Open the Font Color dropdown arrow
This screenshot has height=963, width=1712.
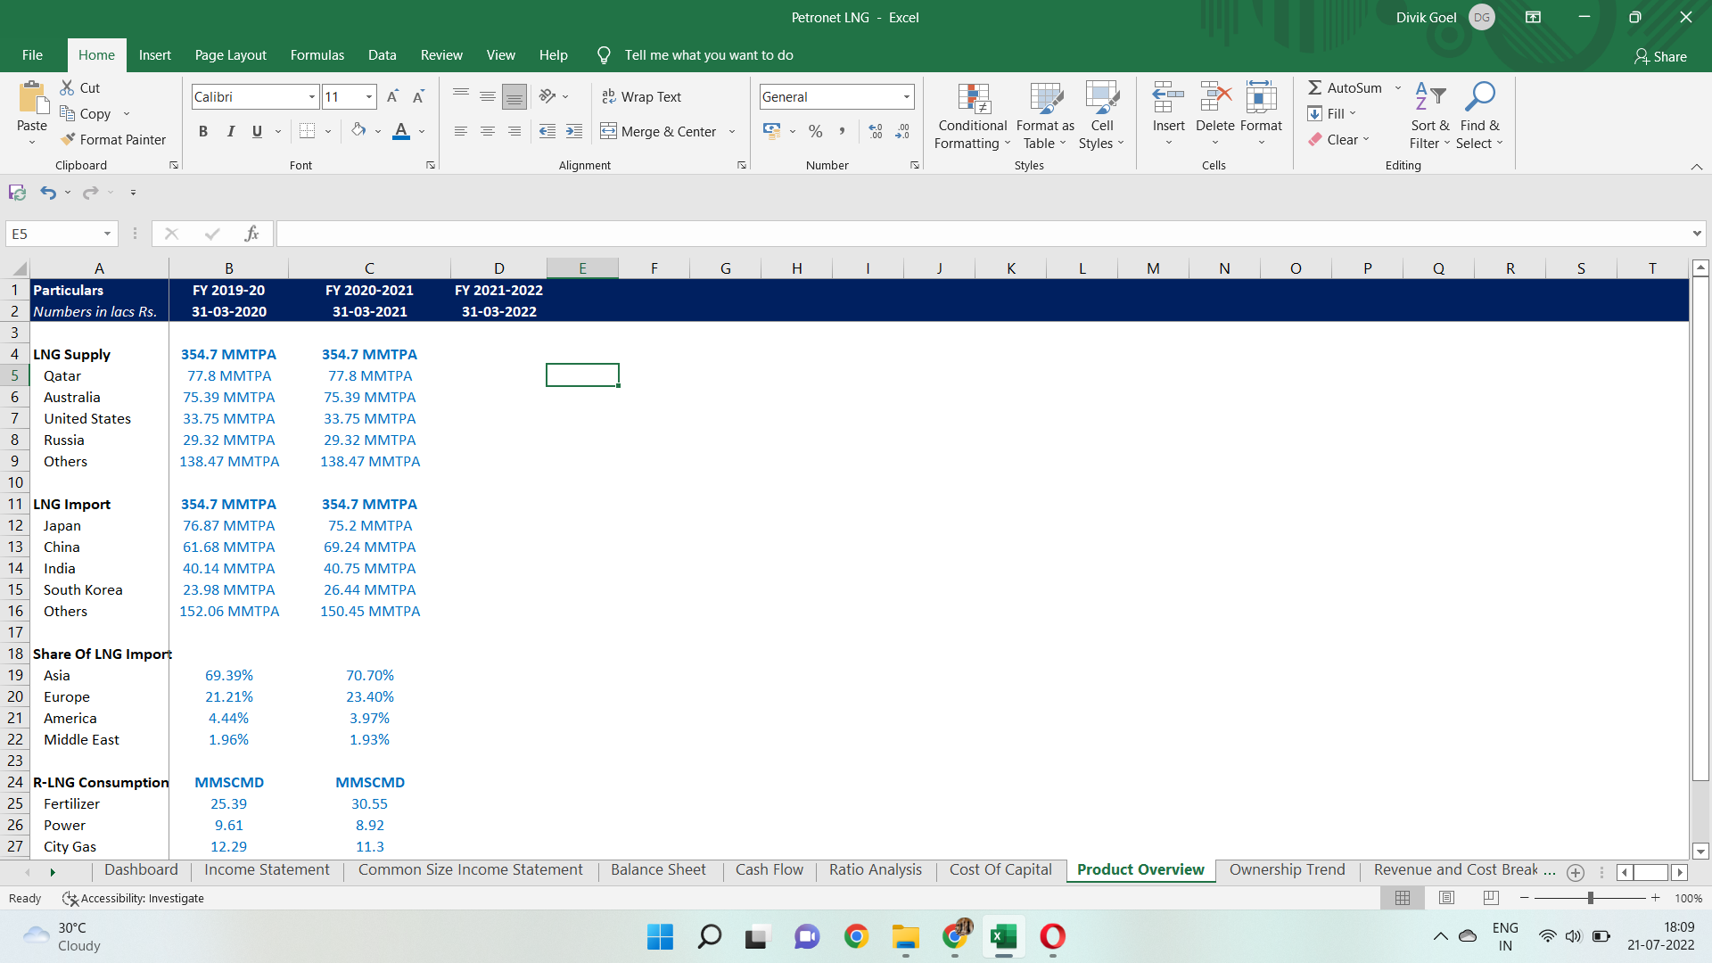422,132
